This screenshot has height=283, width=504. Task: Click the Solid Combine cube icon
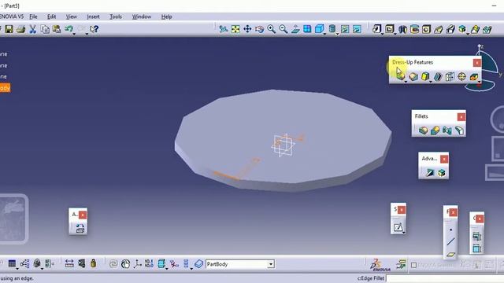[x=462, y=29]
